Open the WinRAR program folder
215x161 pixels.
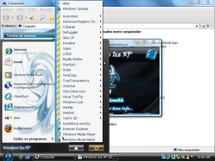79,113
